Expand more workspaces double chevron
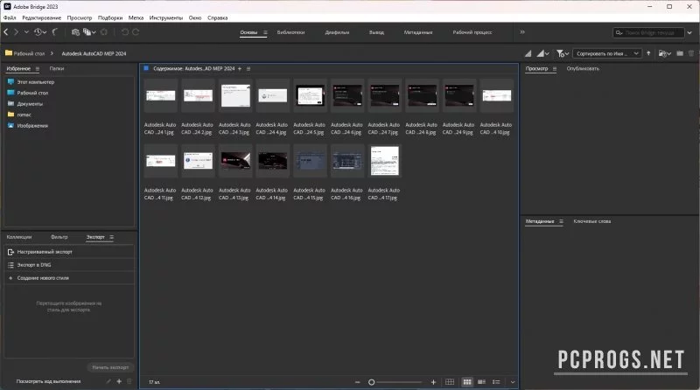 tap(522, 32)
